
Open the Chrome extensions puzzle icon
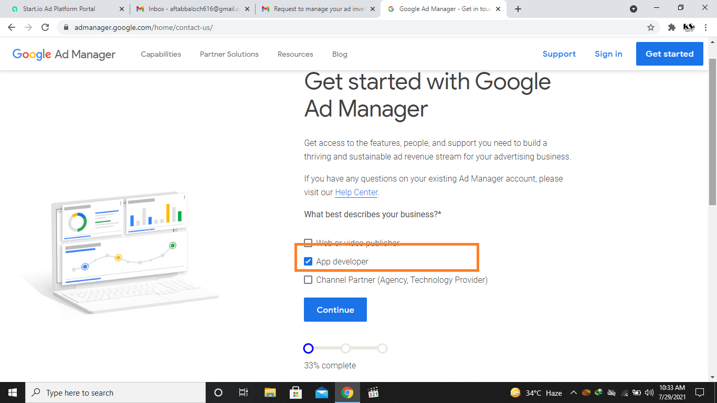click(x=671, y=27)
